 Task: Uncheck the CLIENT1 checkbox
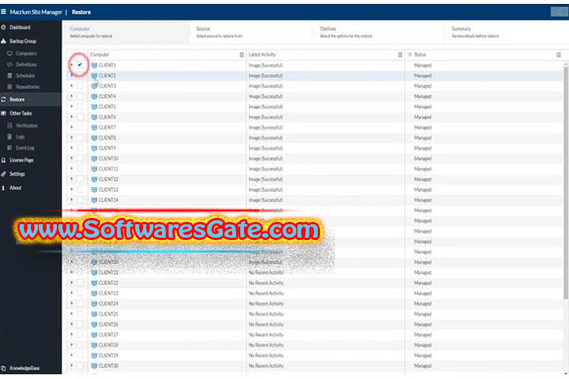tap(80, 65)
